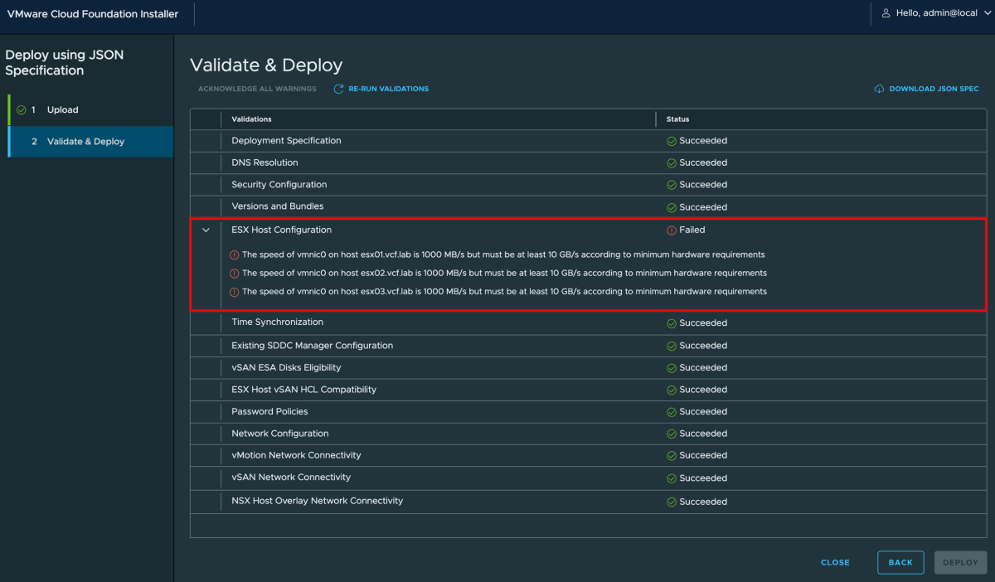Click the Back button
Screen dimensions: 995x582
900,562
